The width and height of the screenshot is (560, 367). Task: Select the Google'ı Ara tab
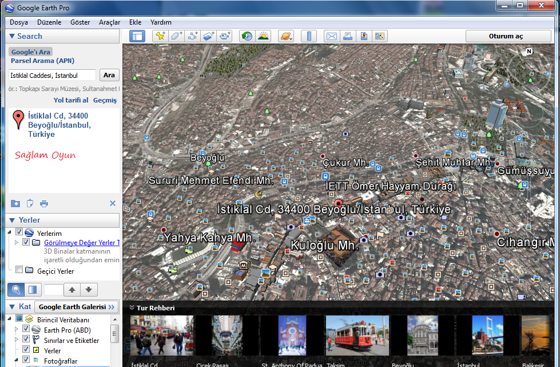(31, 52)
